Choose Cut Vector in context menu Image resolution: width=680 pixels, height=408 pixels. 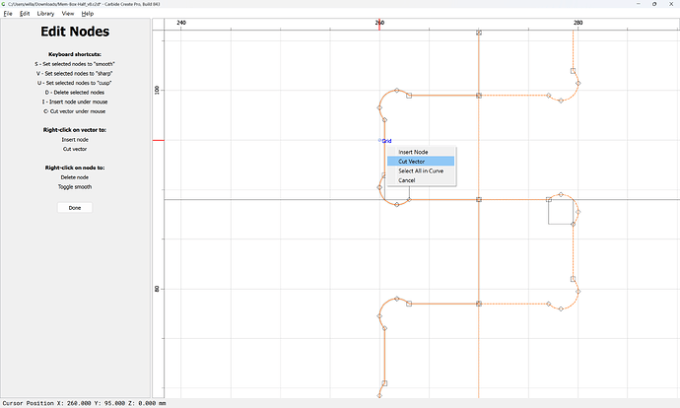coord(421,162)
